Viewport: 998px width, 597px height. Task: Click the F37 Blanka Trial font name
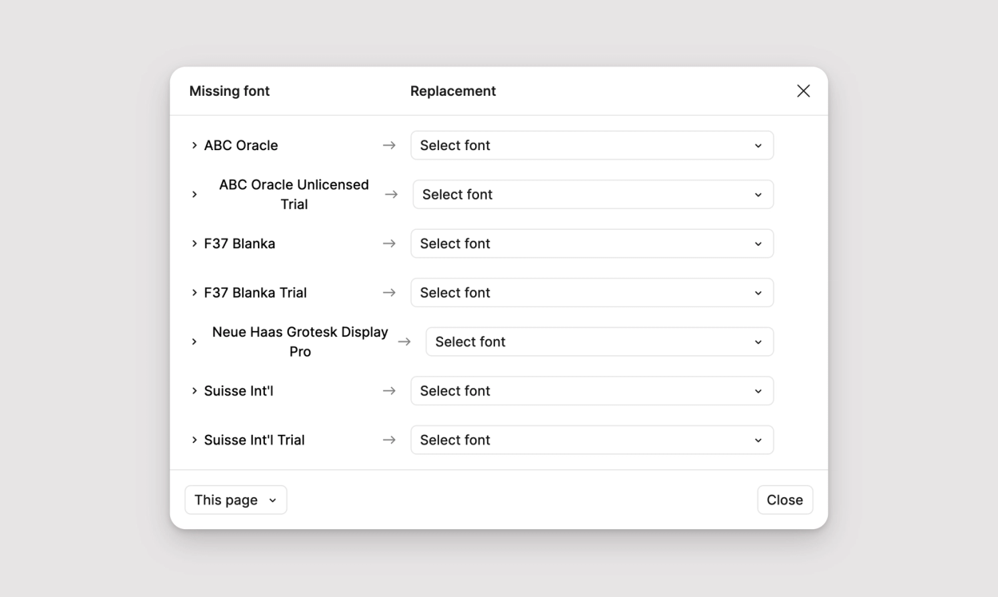[255, 293]
